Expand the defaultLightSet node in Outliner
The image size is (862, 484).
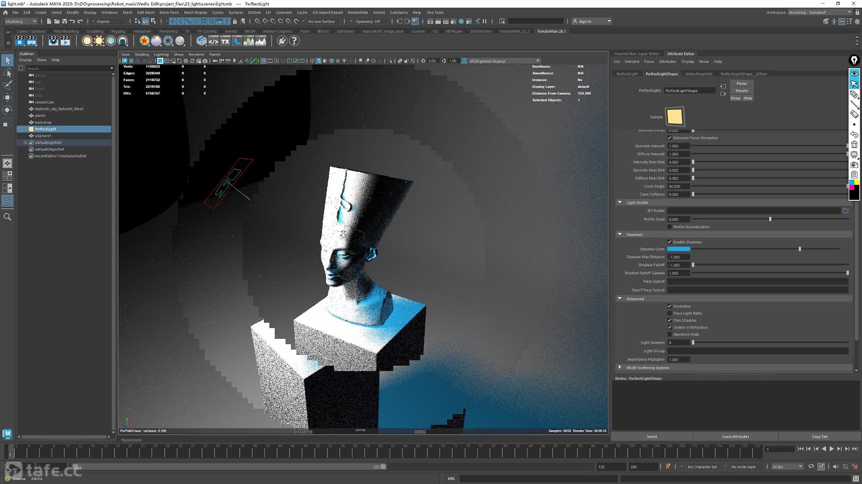25,143
